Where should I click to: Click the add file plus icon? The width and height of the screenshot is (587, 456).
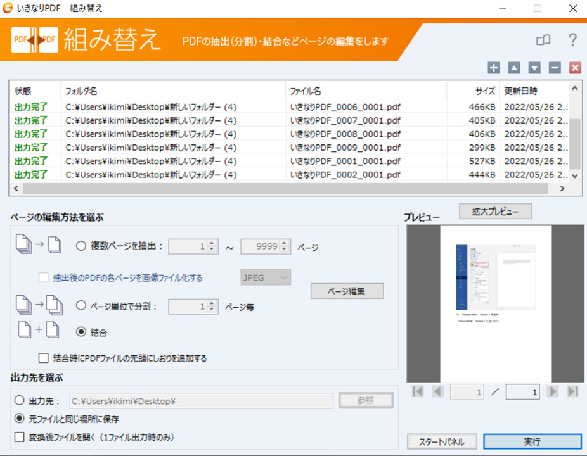pyautogui.click(x=493, y=68)
